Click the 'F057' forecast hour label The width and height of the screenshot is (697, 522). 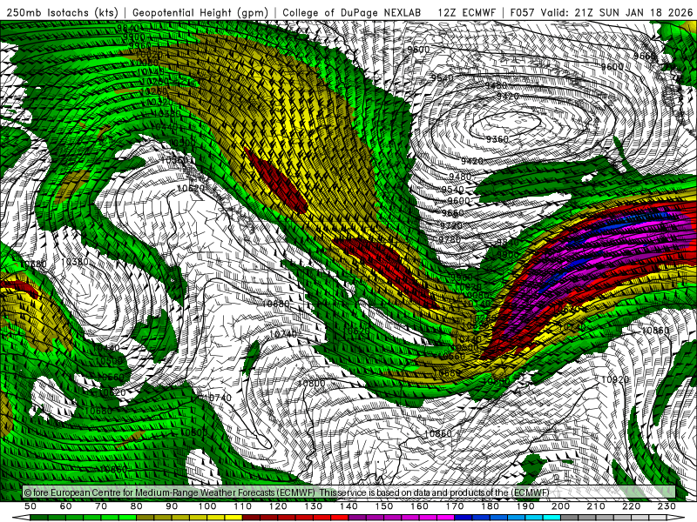click(x=522, y=12)
